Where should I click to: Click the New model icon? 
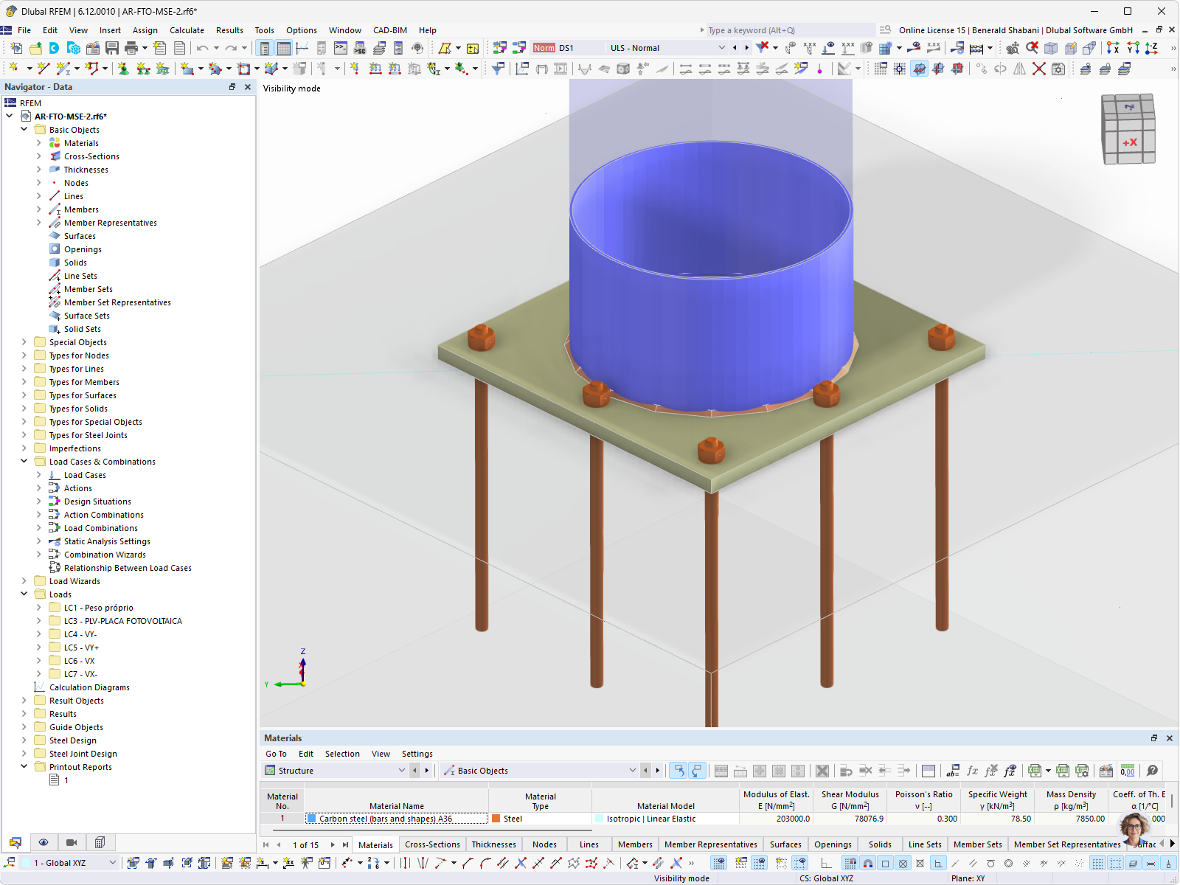pos(15,48)
